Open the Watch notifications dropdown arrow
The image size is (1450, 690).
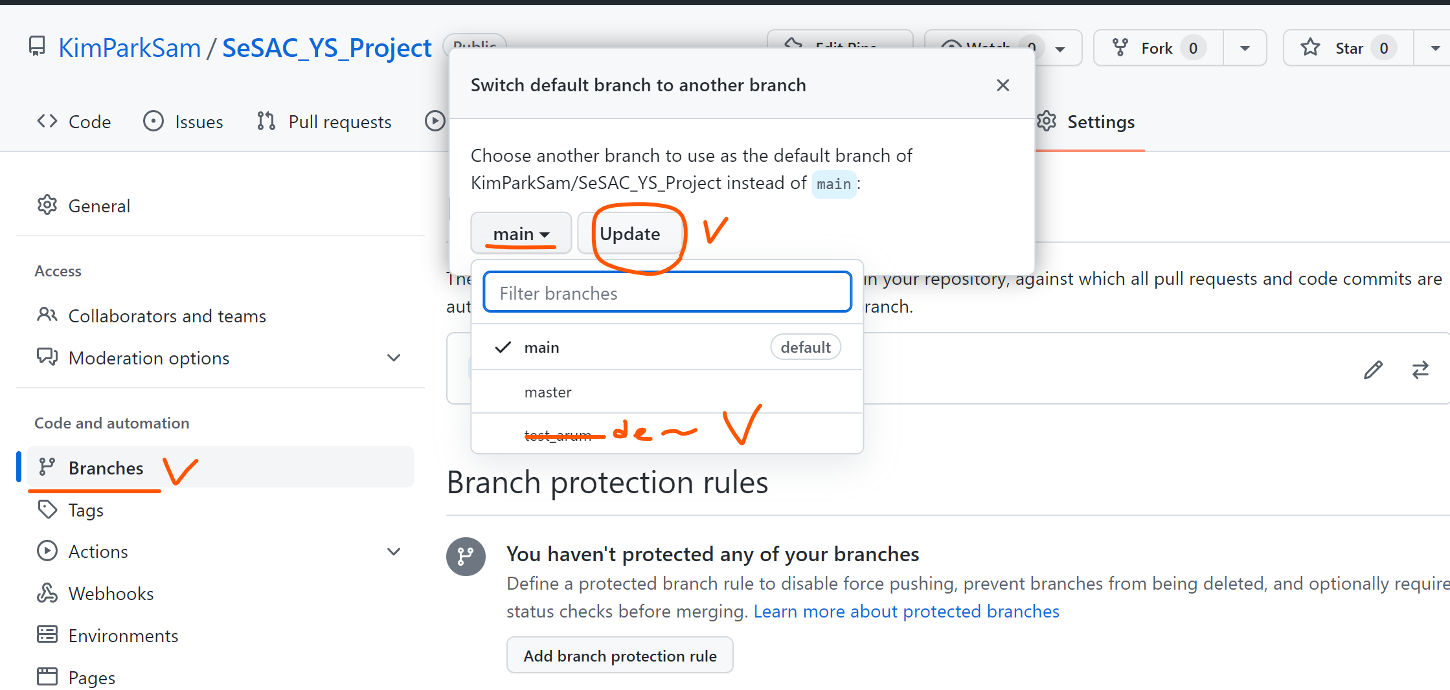point(1060,49)
